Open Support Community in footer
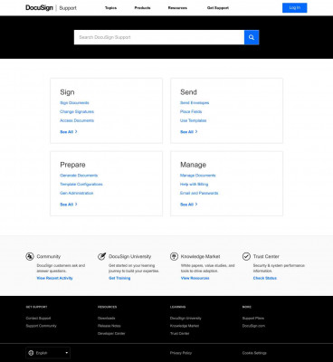 42,326
